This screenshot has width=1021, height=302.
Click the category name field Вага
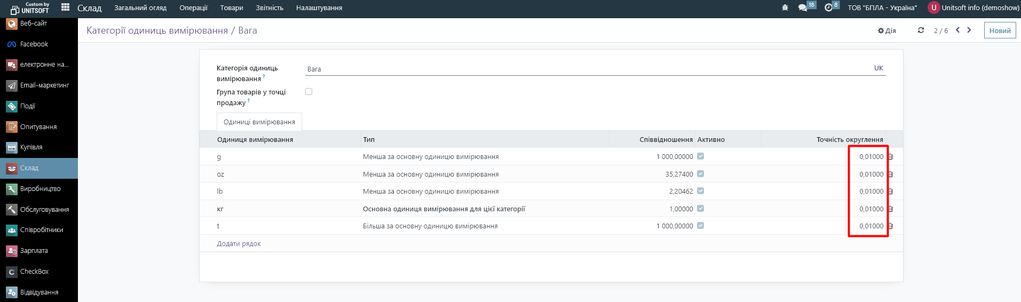[587, 69]
